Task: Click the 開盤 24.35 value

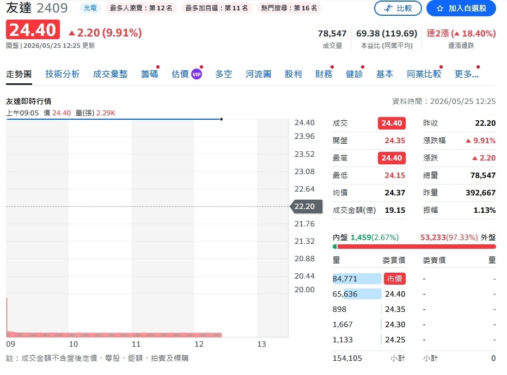Action: 395,140
